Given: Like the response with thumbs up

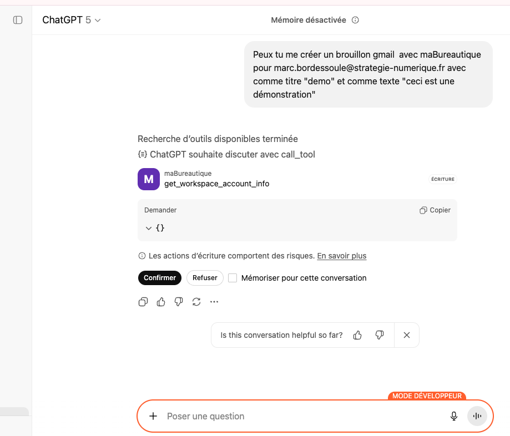Looking at the screenshot, I should pos(161,302).
